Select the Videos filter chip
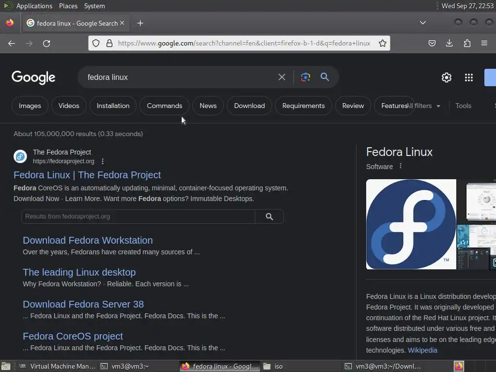The width and height of the screenshot is (496, 372). click(x=69, y=106)
